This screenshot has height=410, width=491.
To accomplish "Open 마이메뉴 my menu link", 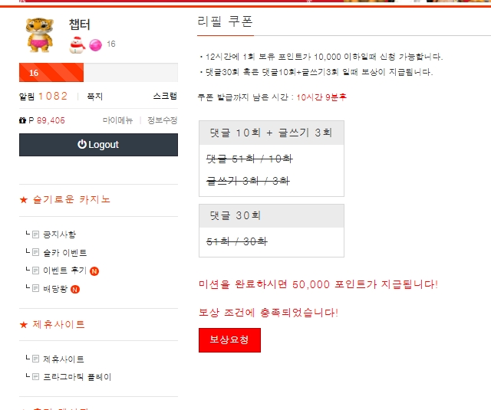I will [x=117, y=120].
